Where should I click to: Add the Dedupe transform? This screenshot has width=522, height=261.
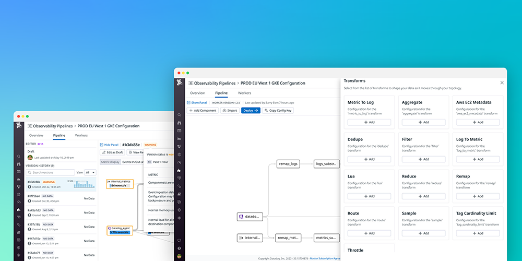[x=369, y=159]
